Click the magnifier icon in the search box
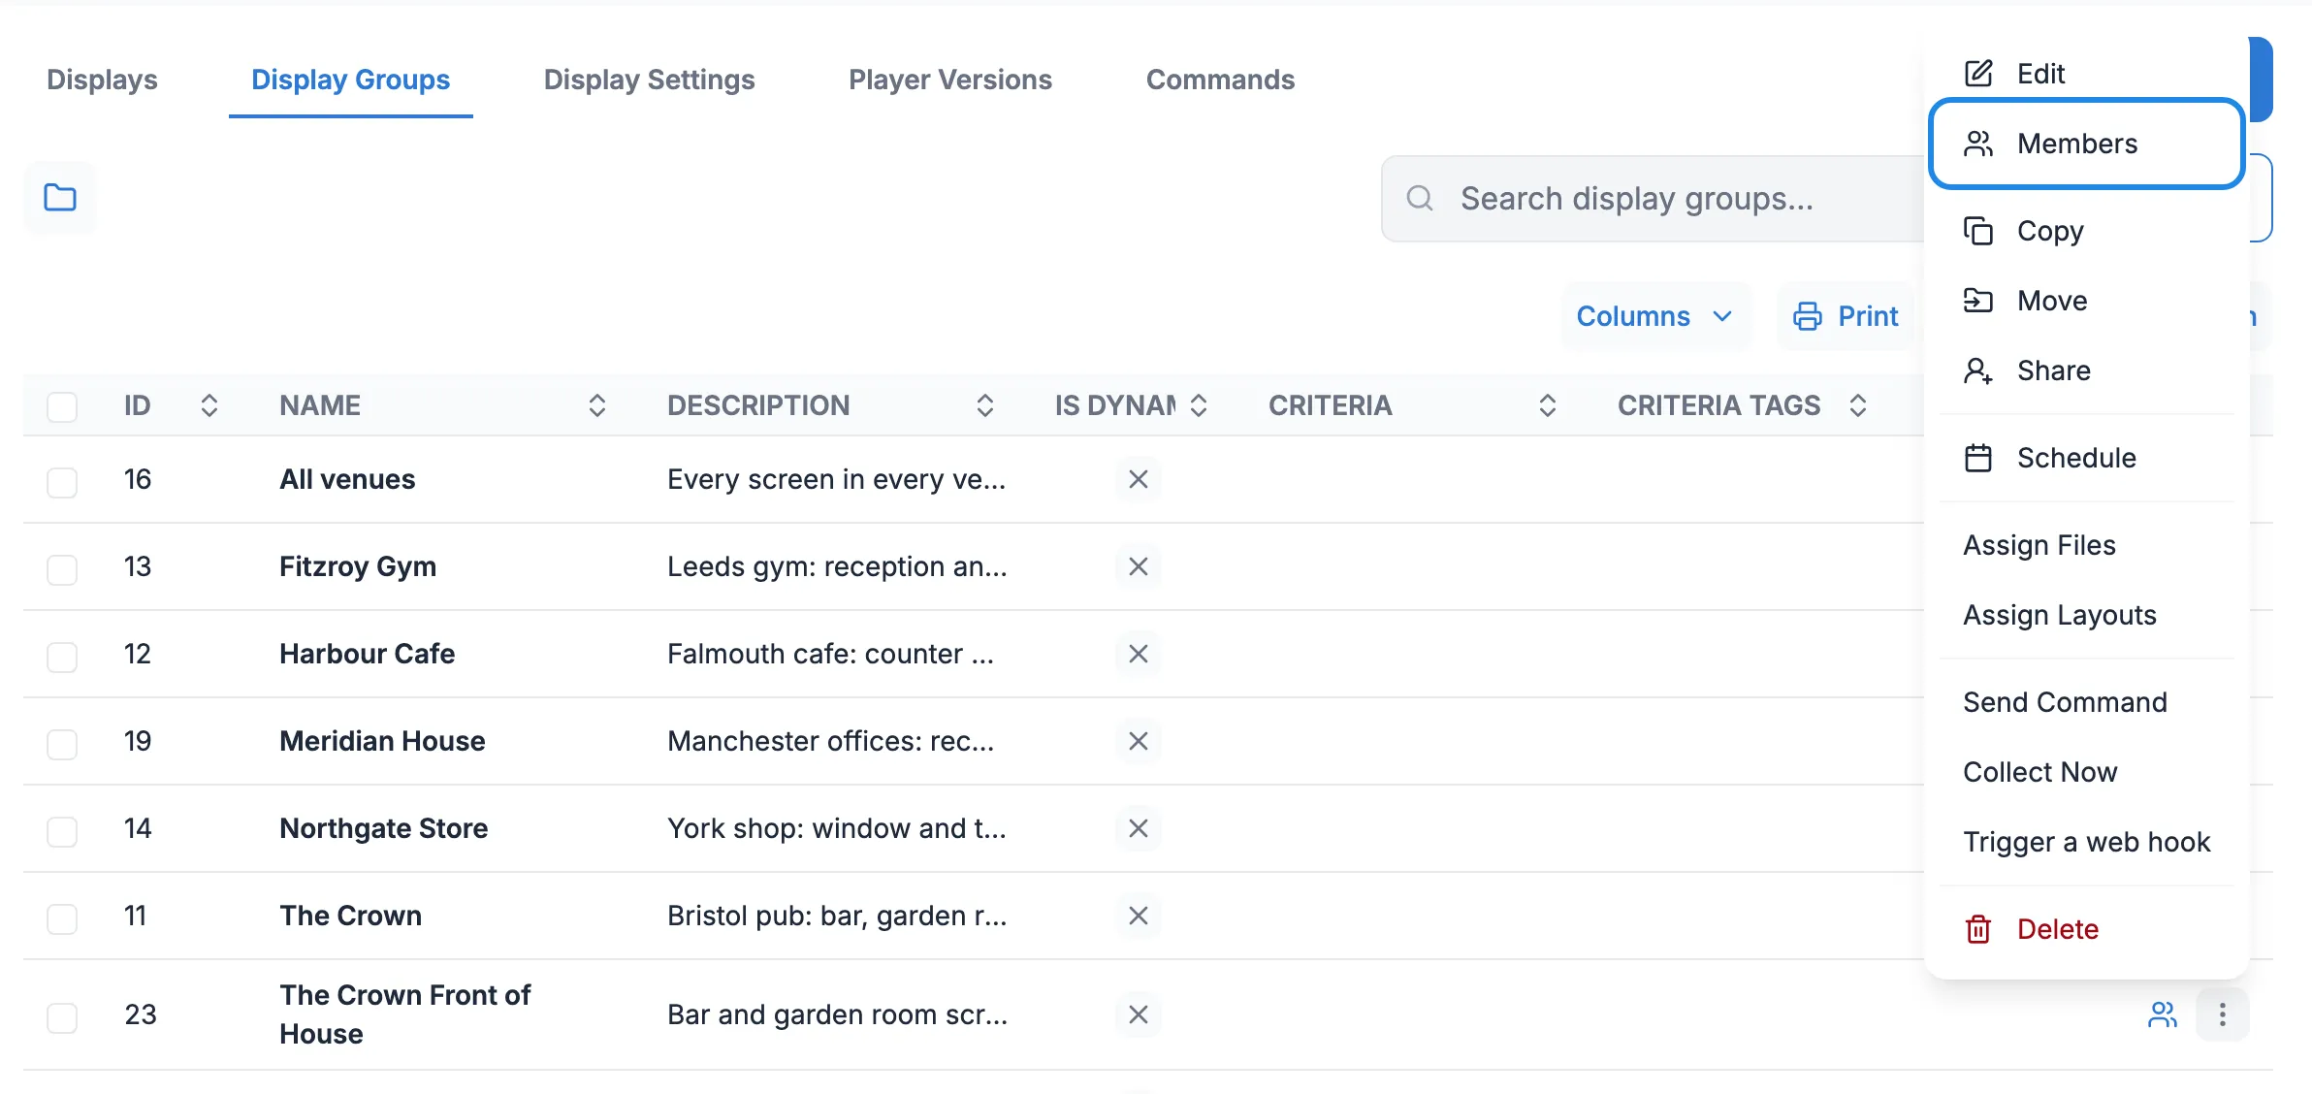Screen dimensions: 2312x1094 [1420, 199]
